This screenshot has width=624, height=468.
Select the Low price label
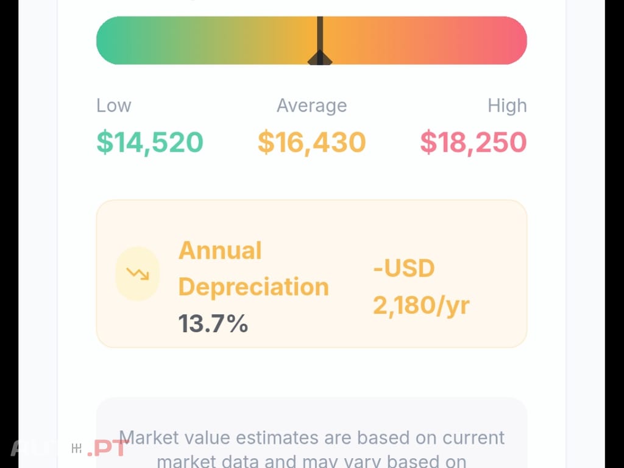point(114,105)
